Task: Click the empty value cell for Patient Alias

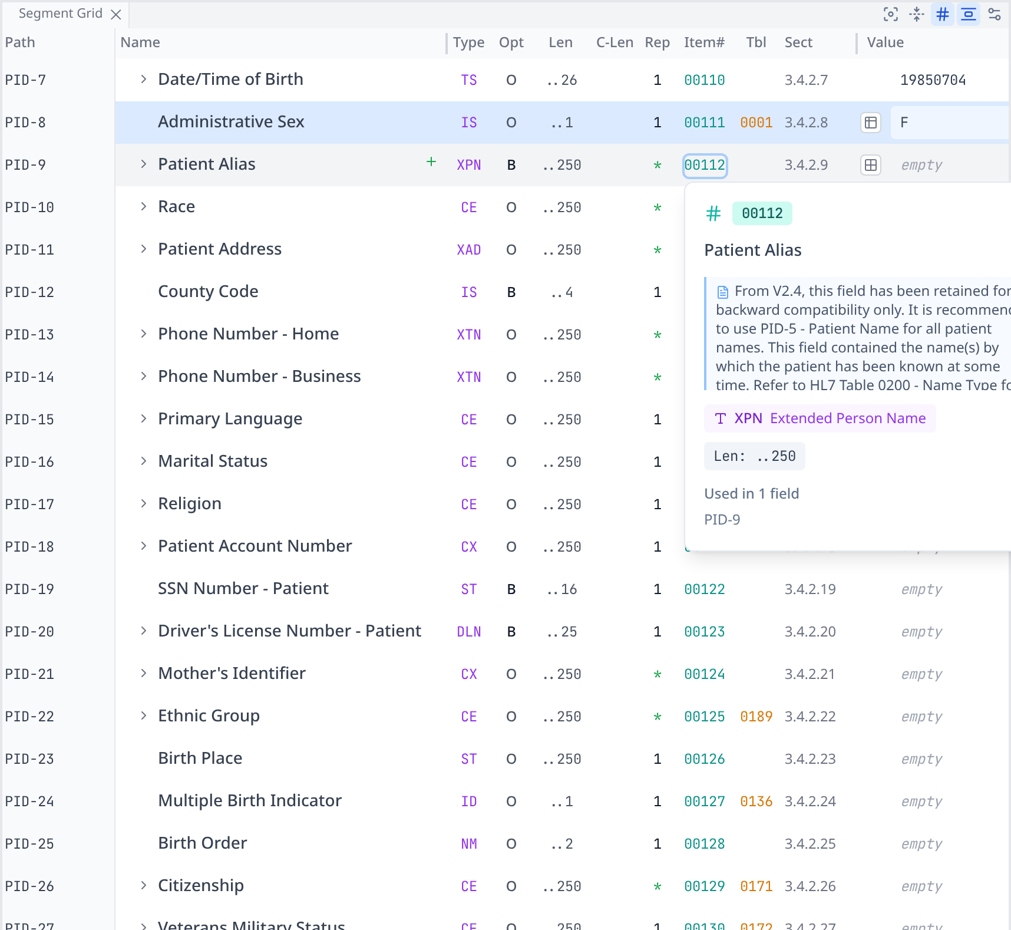Action: [921, 165]
